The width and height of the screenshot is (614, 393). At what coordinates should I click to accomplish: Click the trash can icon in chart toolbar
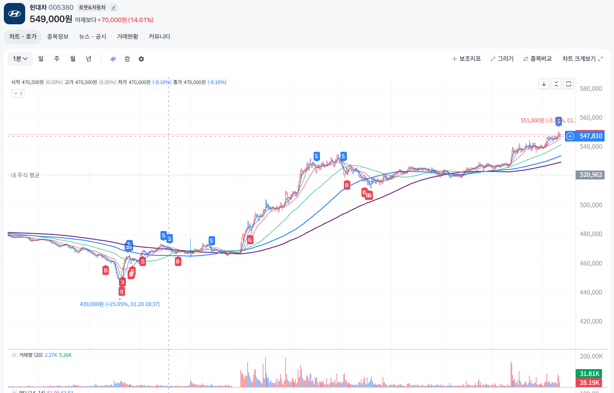pyautogui.click(x=127, y=59)
